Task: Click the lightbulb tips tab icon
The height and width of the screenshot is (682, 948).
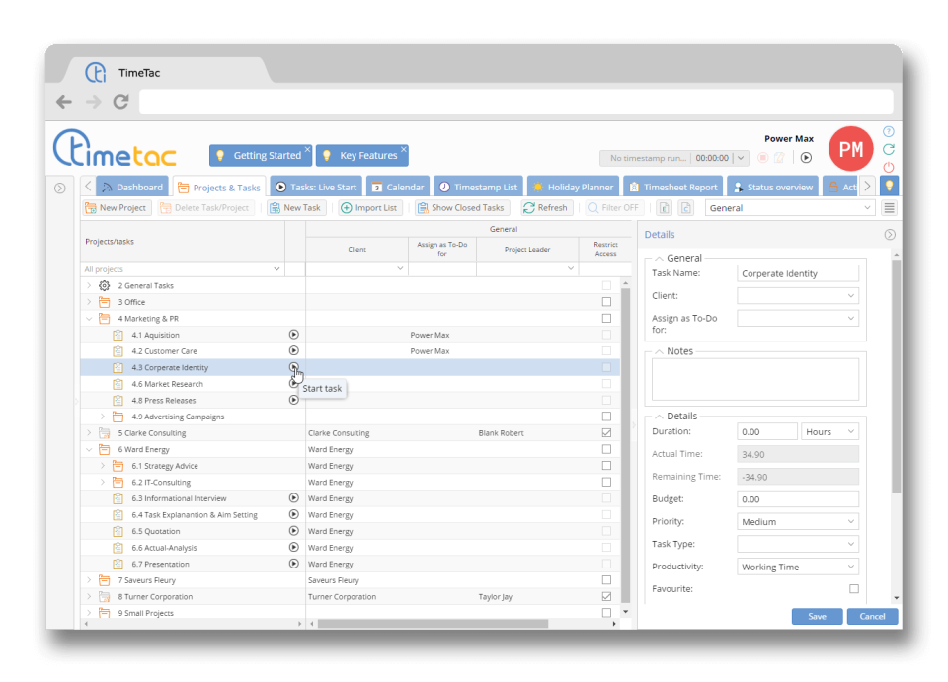Action: coord(889,187)
